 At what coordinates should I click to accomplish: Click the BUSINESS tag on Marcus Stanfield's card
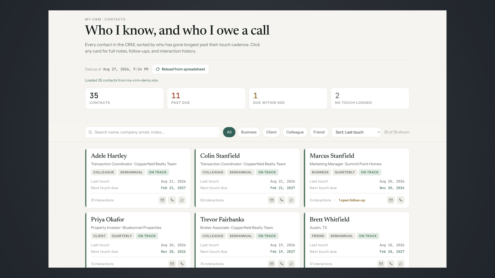[x=320, y=172]
